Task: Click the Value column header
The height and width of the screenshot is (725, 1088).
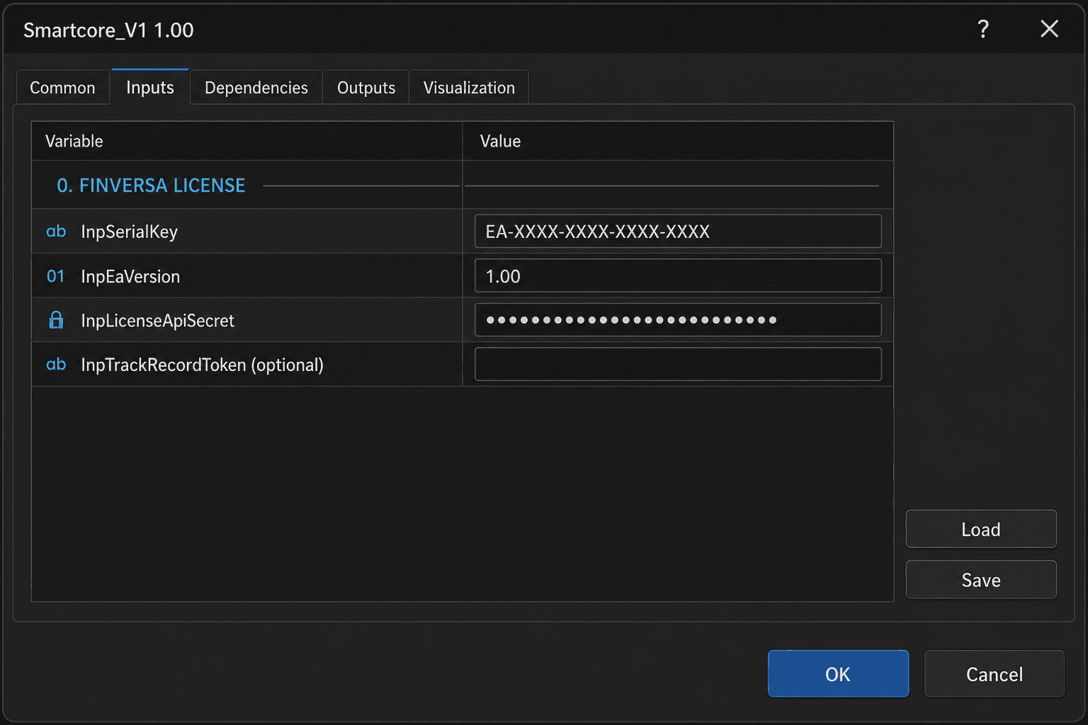Action: 678,141
